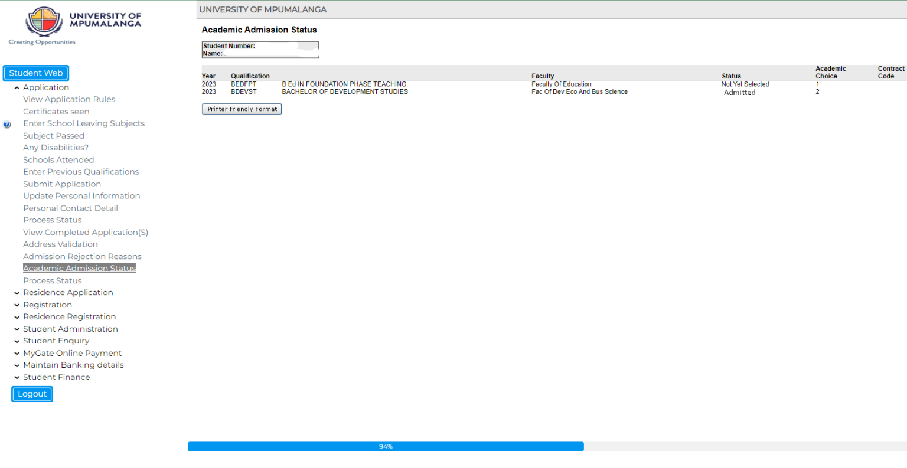Open Process Status above View Completed Application(S)
The image size is (907, 468).
coord(53,220)
